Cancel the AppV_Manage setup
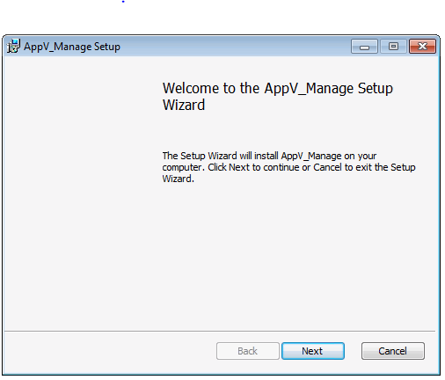This screenshot has width=445, height=380. coord(393,351)
